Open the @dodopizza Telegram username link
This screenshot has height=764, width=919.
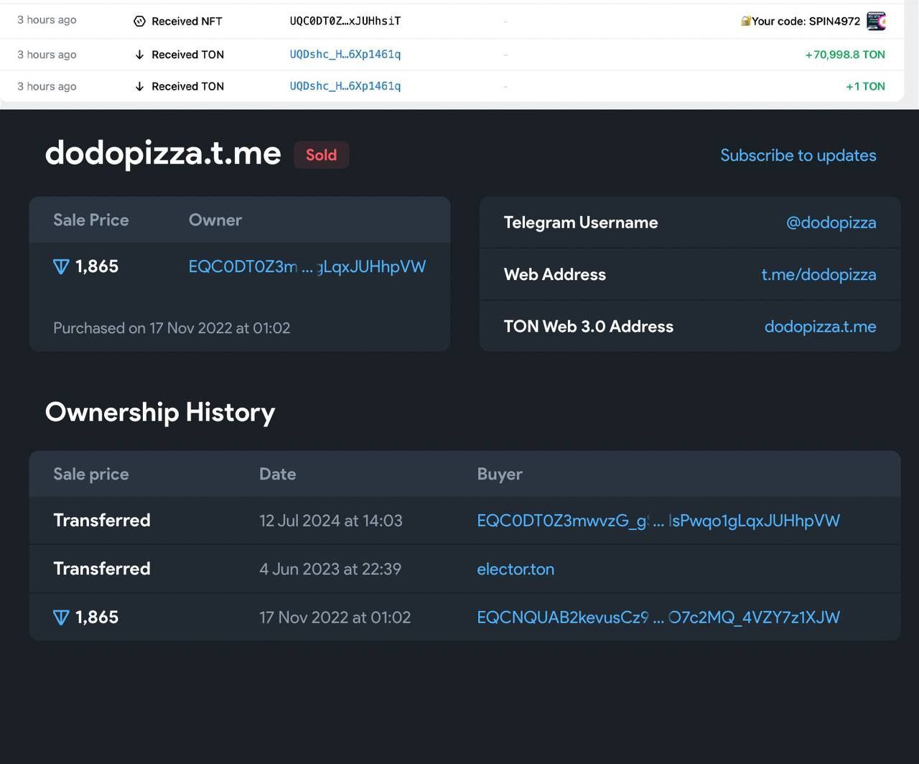pyautogui.click(x=831, y=223)
